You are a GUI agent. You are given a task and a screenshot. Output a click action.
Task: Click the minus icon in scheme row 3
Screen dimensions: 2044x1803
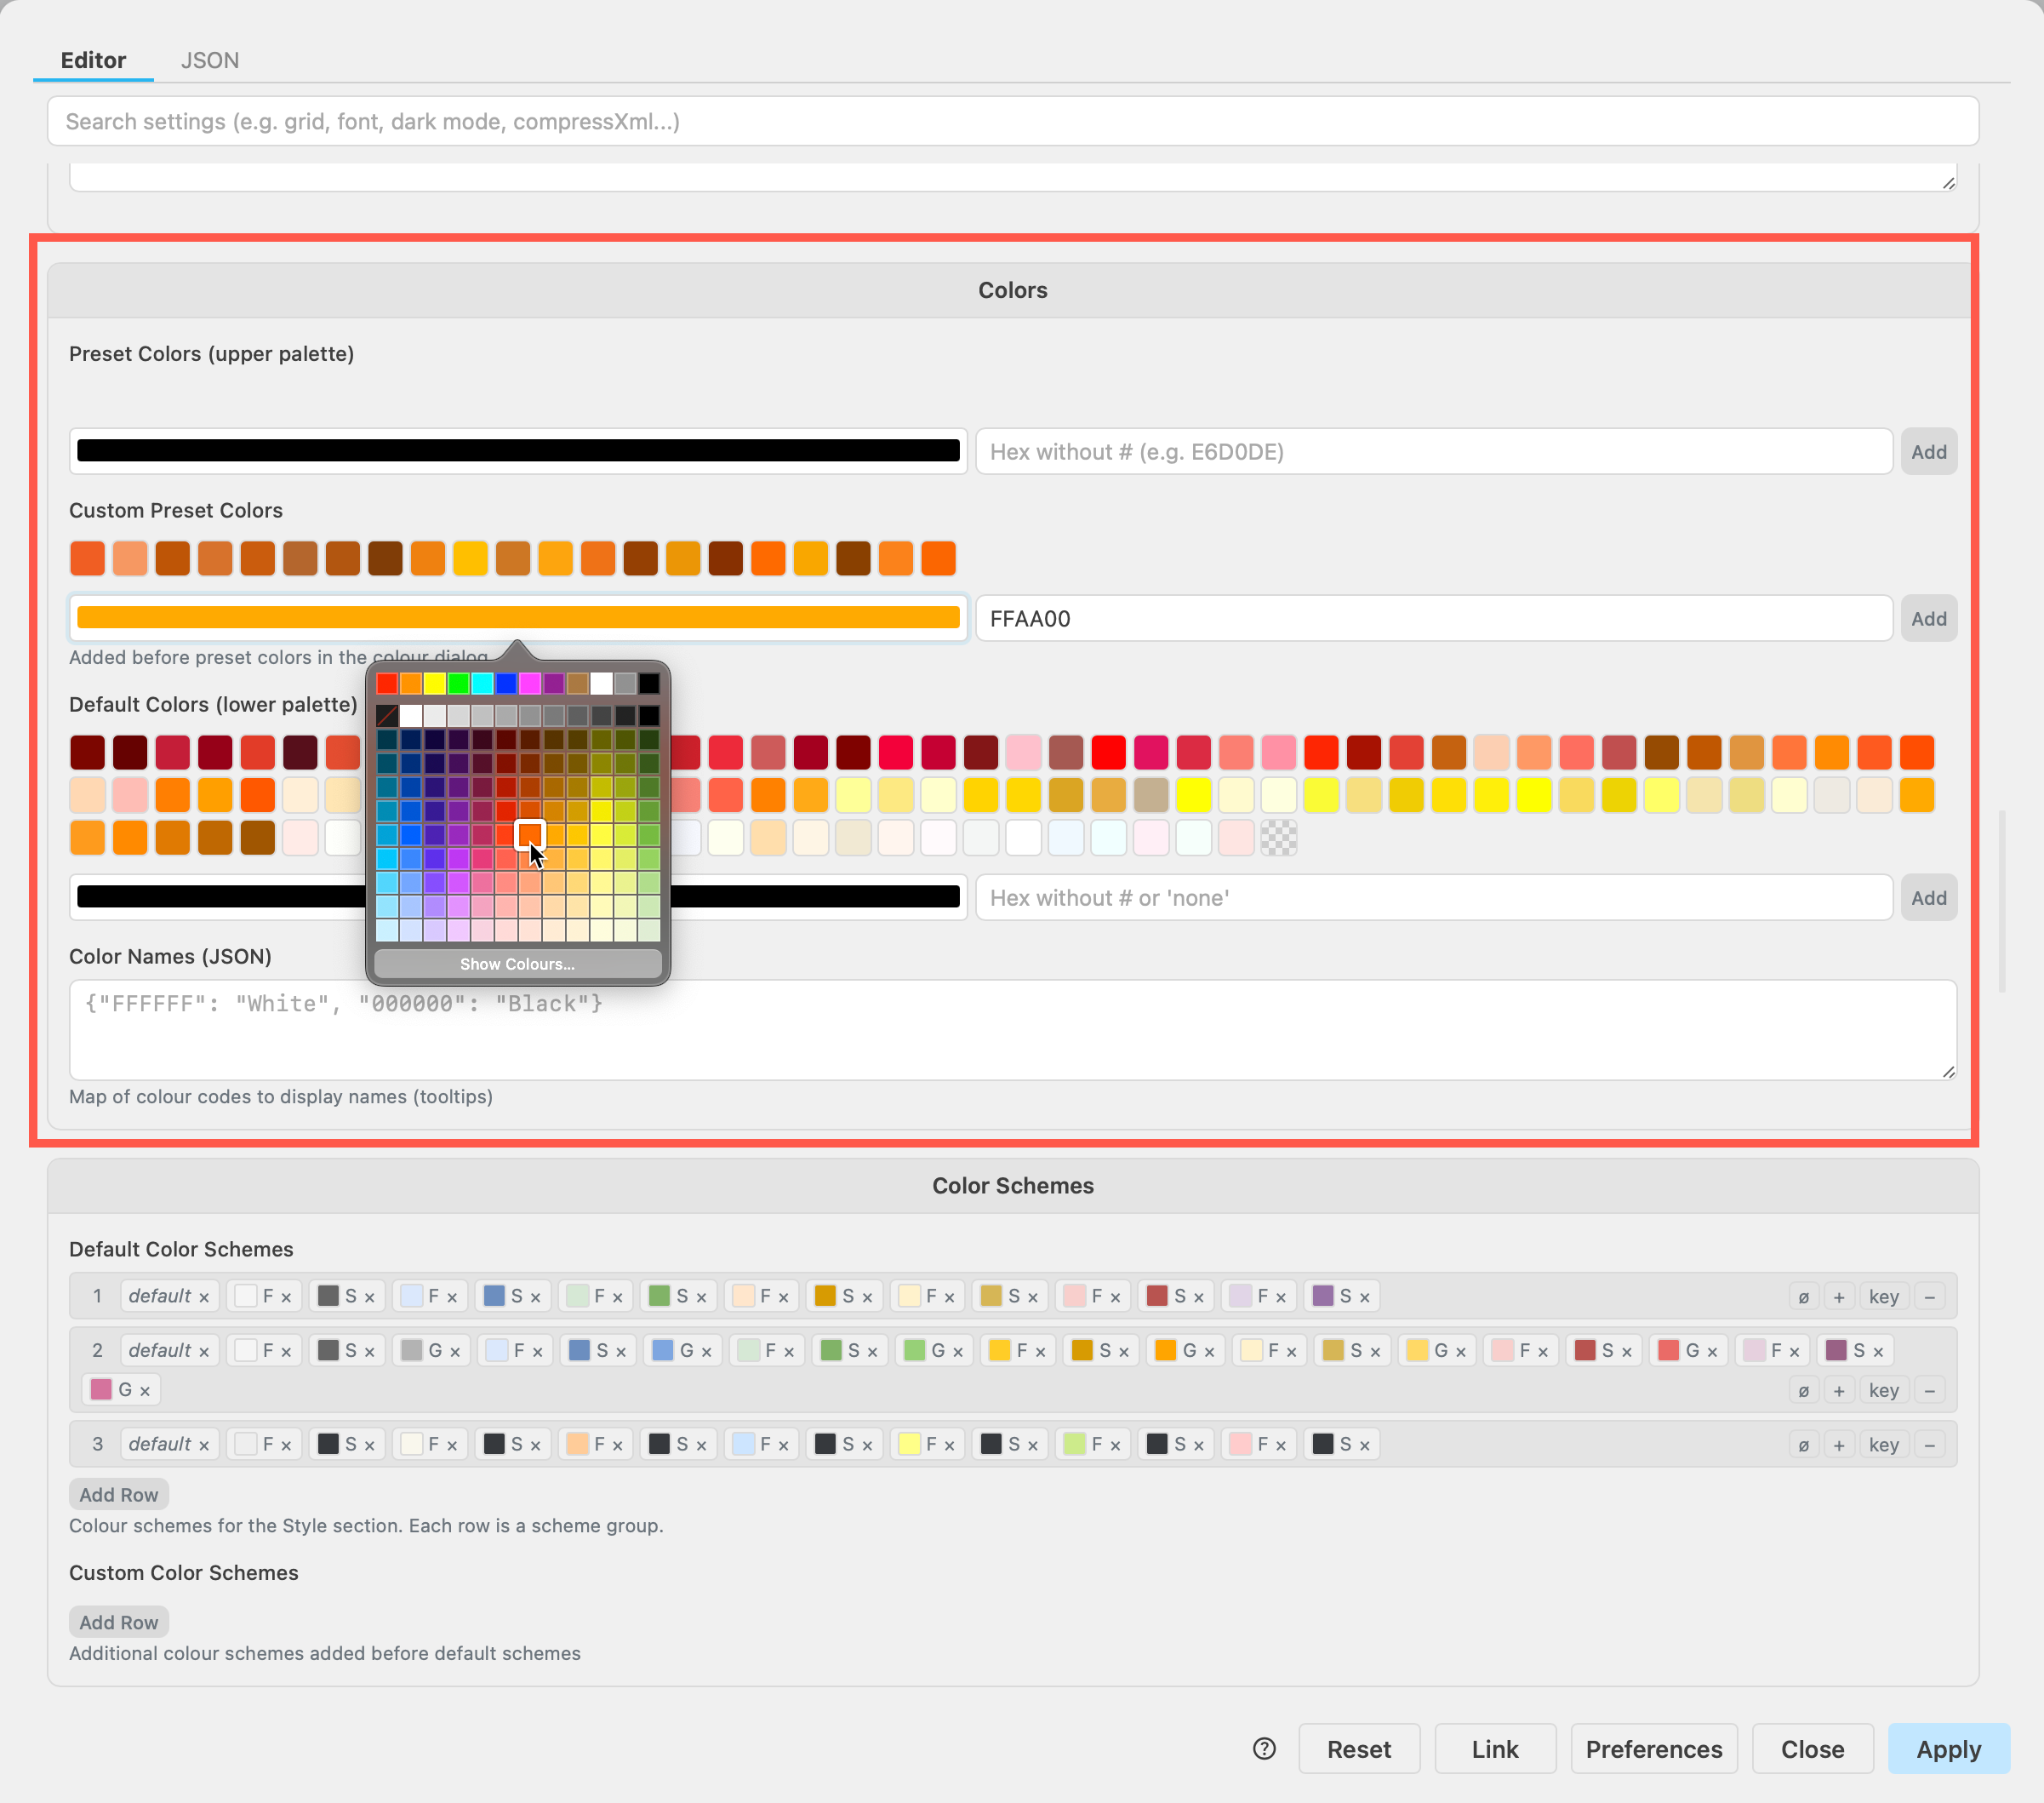click(x=1930, y=1444)
